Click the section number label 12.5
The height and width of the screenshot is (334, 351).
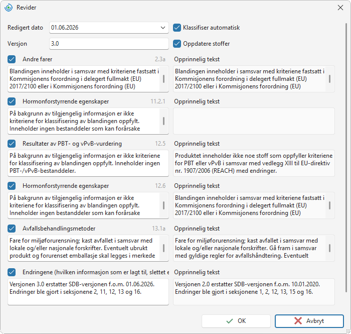160,144
